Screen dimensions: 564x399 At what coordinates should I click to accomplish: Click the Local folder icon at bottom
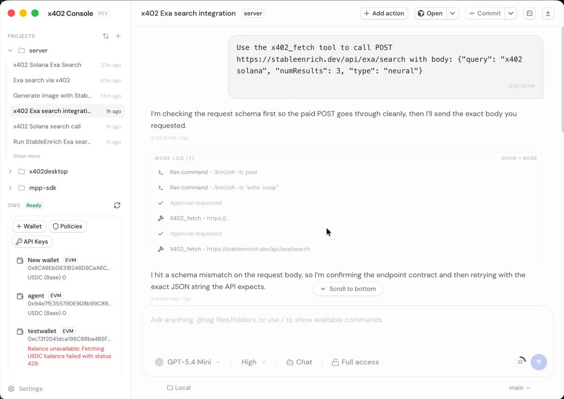point(170,388)
